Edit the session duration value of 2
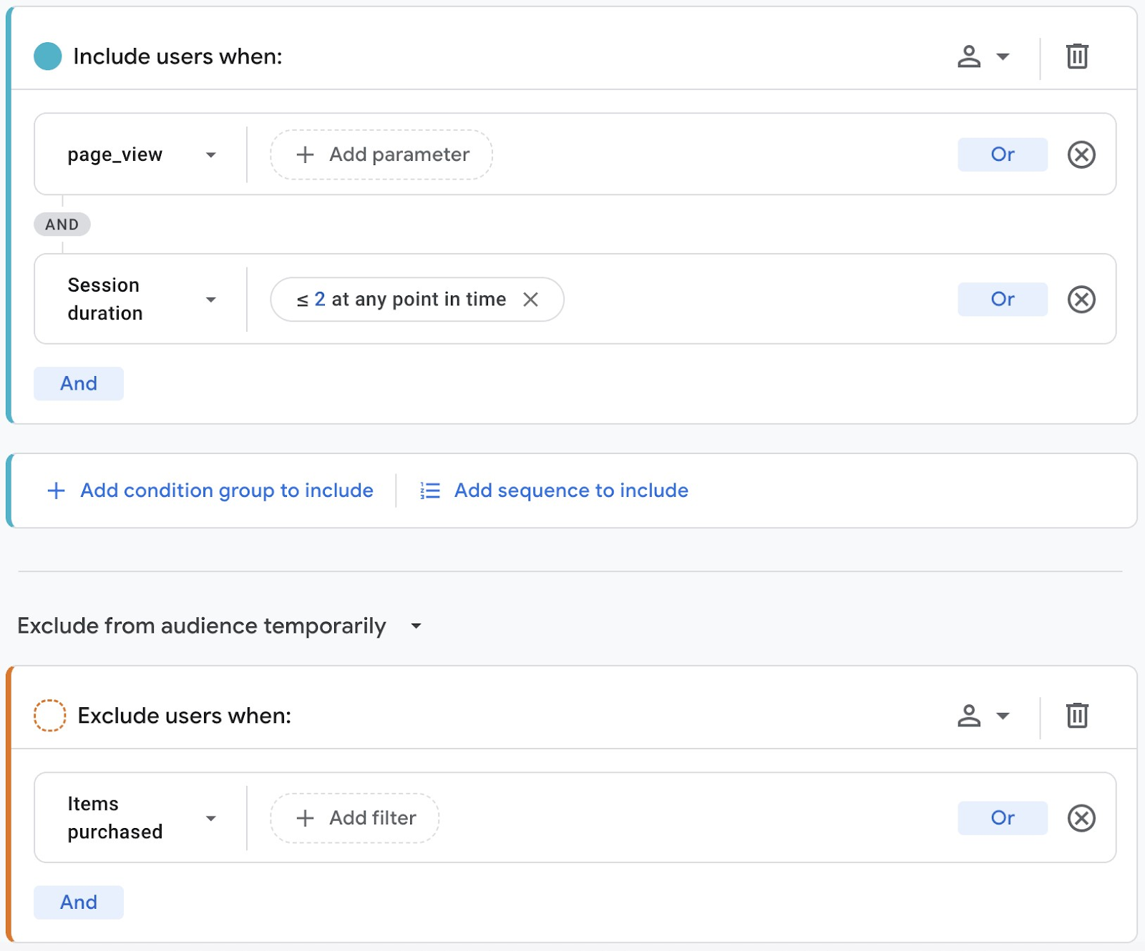 click(x=318, y=300)
